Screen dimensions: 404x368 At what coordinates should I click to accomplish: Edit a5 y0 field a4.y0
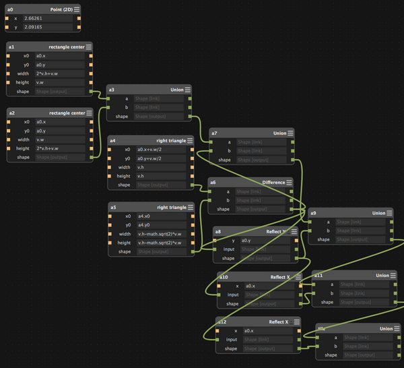tap(162, 225)
